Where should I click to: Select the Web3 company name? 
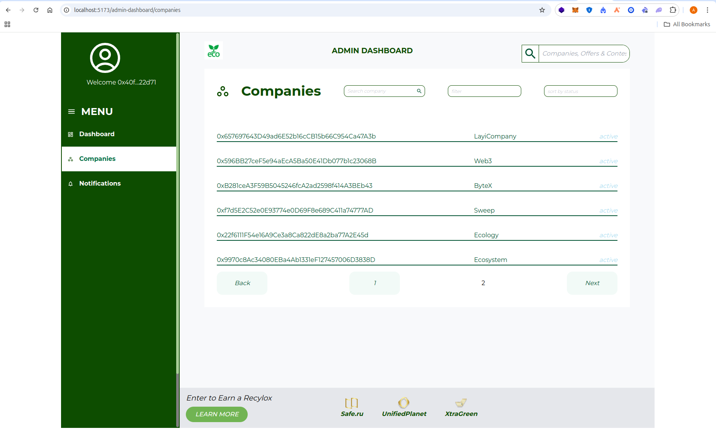point(483,161)
